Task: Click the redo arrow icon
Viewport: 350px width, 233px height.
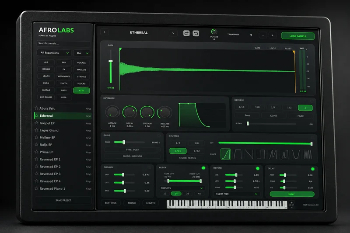Action: click(186, 33)
